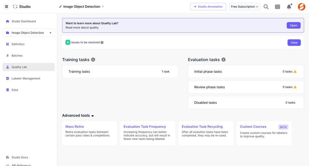Click the info icon next to Evaluation tasks heading

(x=223, y=60)
